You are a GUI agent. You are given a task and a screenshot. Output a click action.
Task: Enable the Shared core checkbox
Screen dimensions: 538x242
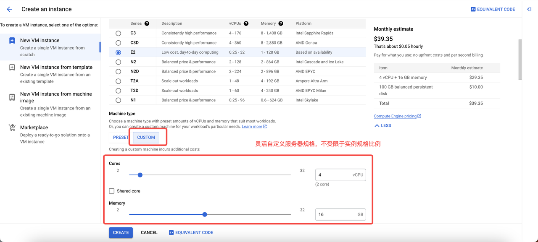[112, 191]
